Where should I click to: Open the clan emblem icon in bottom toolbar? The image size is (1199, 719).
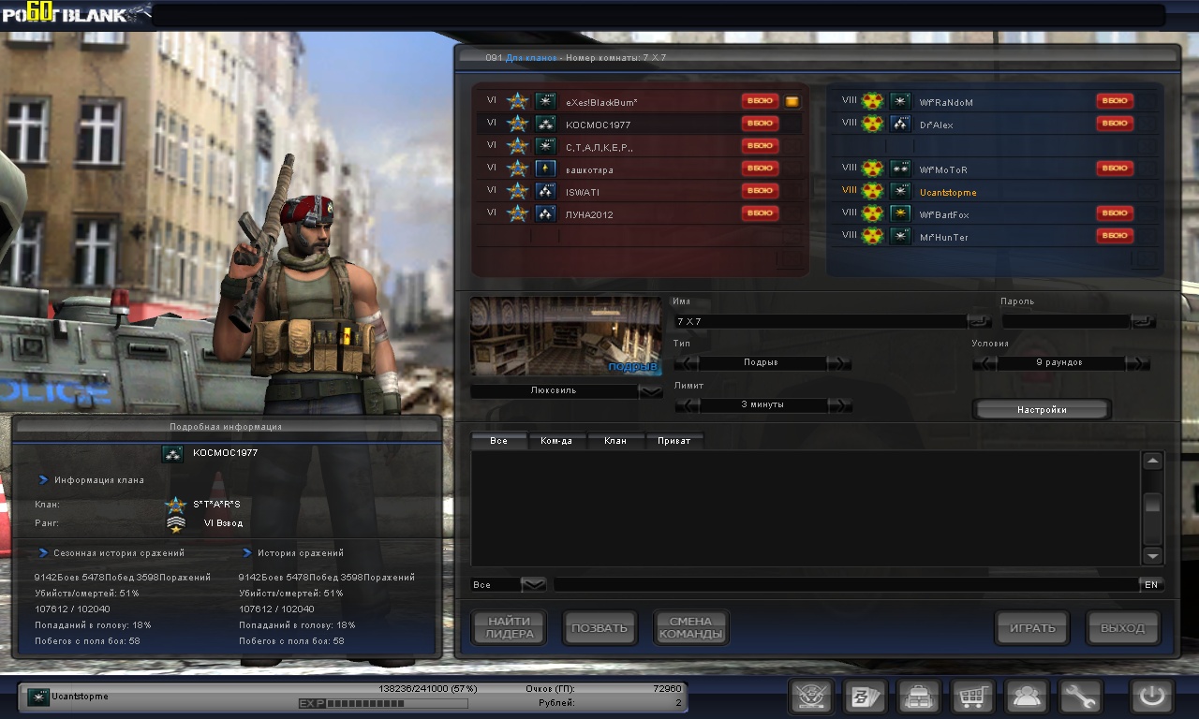pos(811,697)
